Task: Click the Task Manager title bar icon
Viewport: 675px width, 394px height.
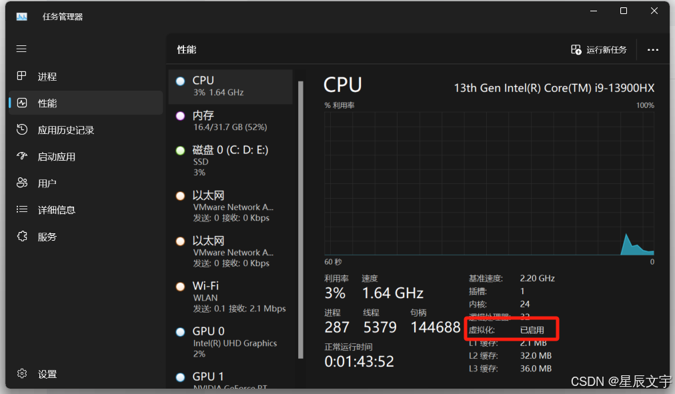Action: (x=22, y=15)
